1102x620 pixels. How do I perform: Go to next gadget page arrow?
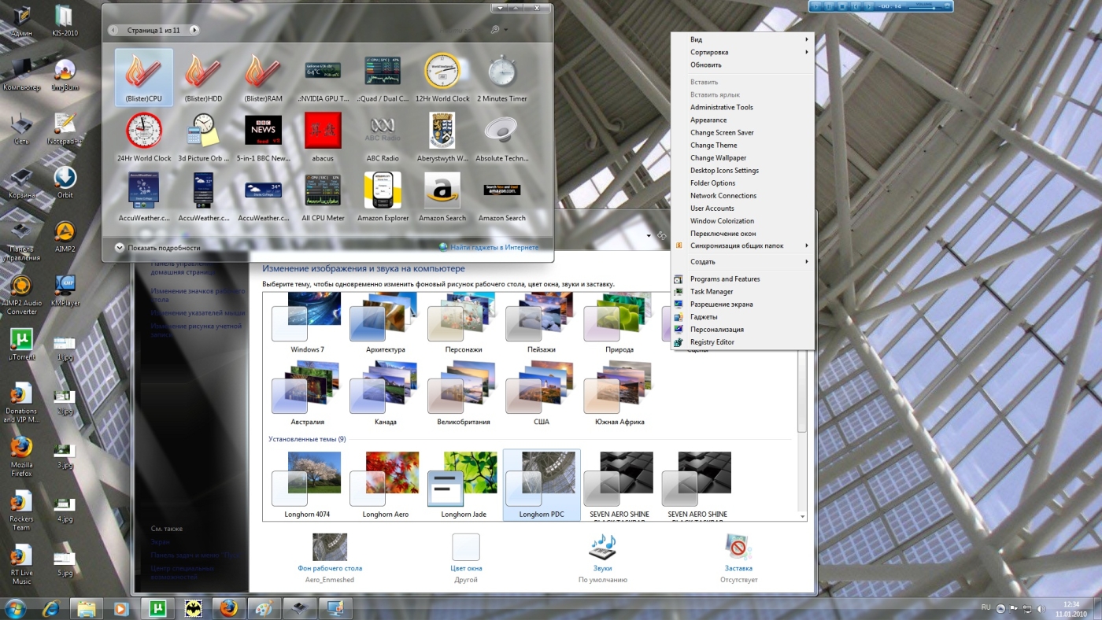click(x=194, y=30)
